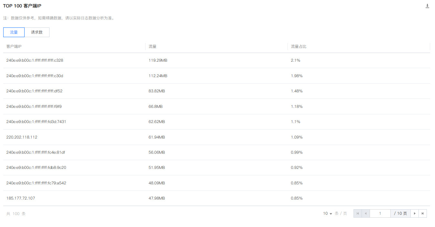Viewport: 435px width, 227px height.
Task: Select row with IP 220.202.118.112
Action: [217, 137]
